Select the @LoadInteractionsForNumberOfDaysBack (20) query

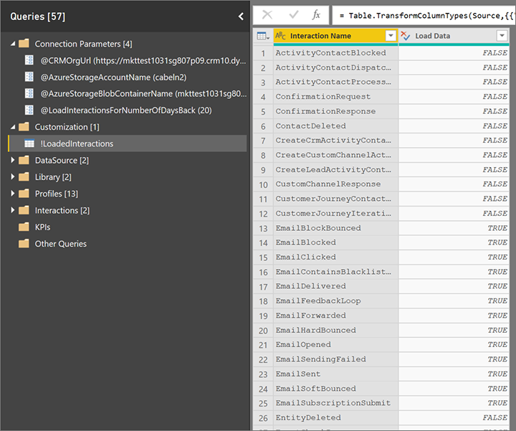[x=128, y=110]
